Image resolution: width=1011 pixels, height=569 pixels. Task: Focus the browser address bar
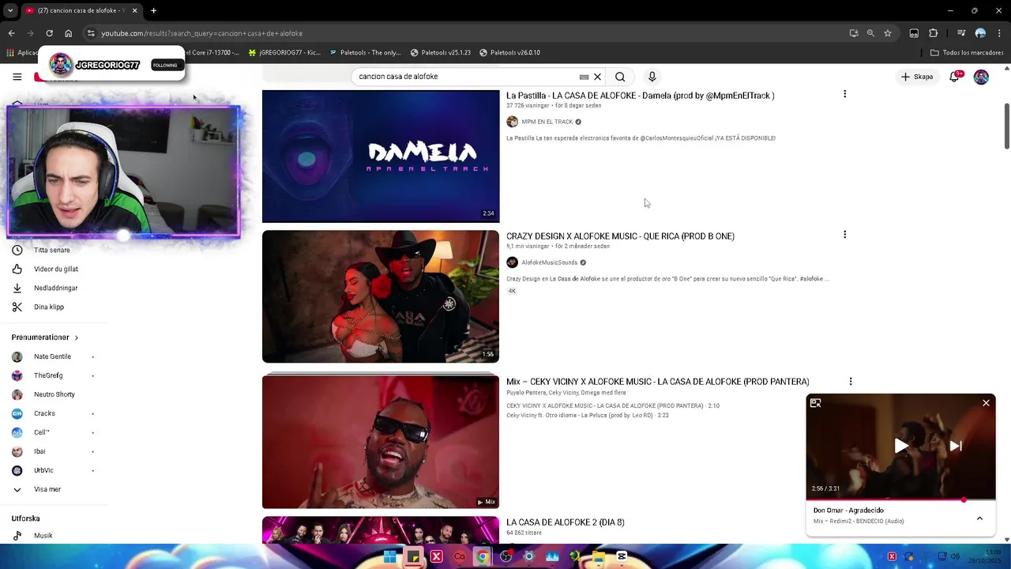[466, 33]
